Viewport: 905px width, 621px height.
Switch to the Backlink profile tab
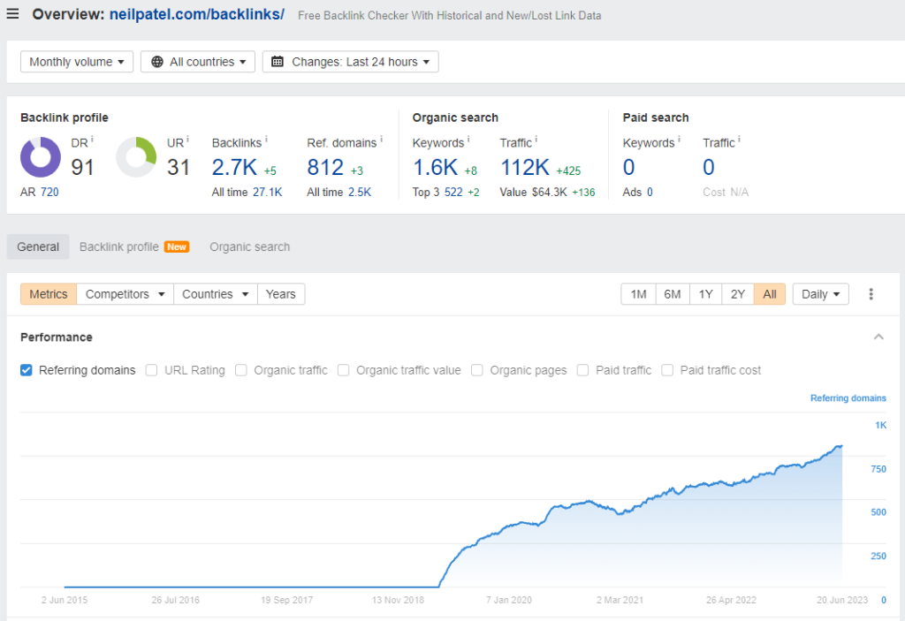pos(119,247)
